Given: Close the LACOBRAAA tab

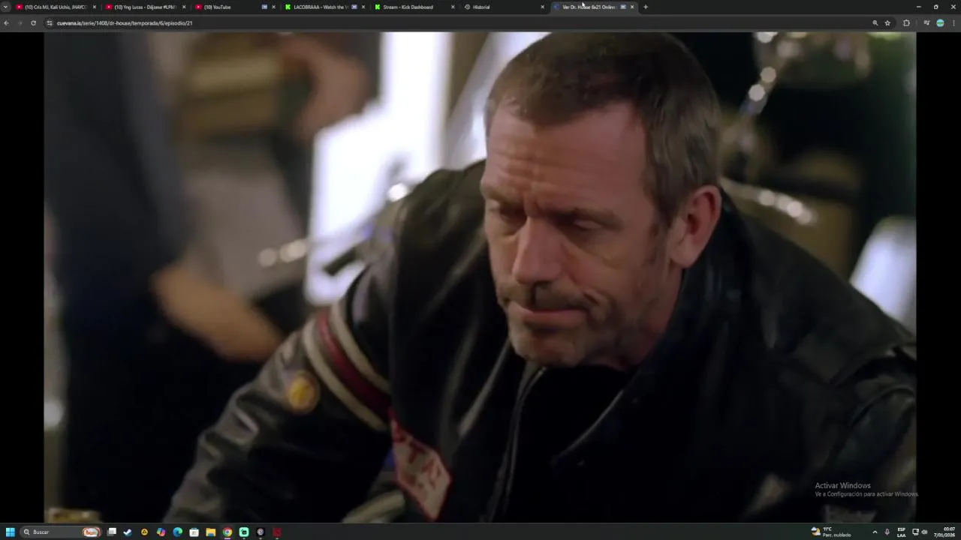Looking at the screenshot, I should click(x=363, y=7).
